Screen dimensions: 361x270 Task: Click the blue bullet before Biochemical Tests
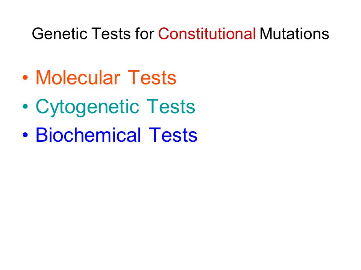25,135
